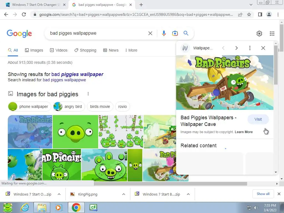Go back to the previous page
Viewport: 284px width, 213px height.
[6, 14]
